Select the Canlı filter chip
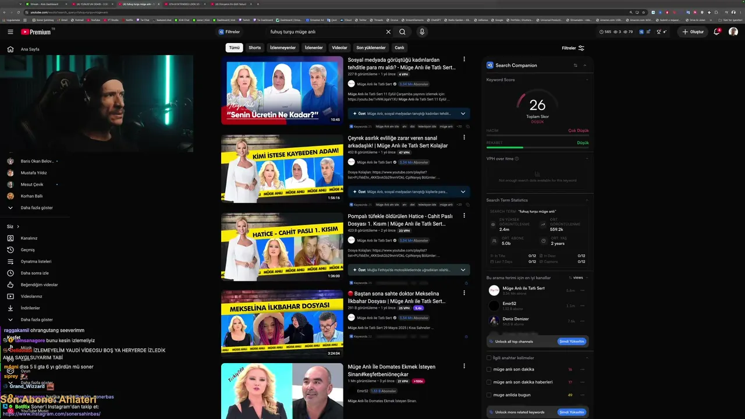The image size is (745, 419). pos(399,48)
